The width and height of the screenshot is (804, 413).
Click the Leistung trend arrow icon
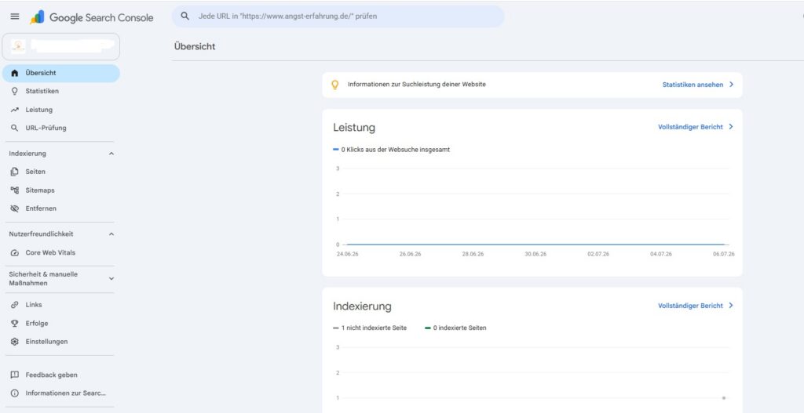tap(14, 110)
